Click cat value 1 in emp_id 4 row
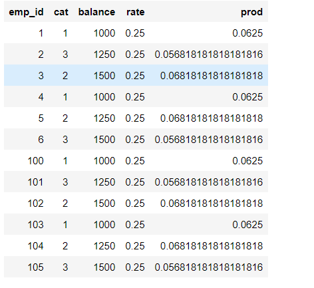This screenshot has width=314, height=288. [x=65, y=97]
